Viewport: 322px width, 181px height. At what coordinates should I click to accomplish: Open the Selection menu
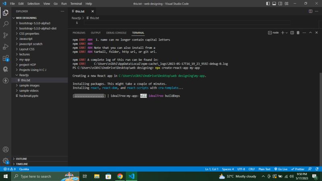[33, 4]
